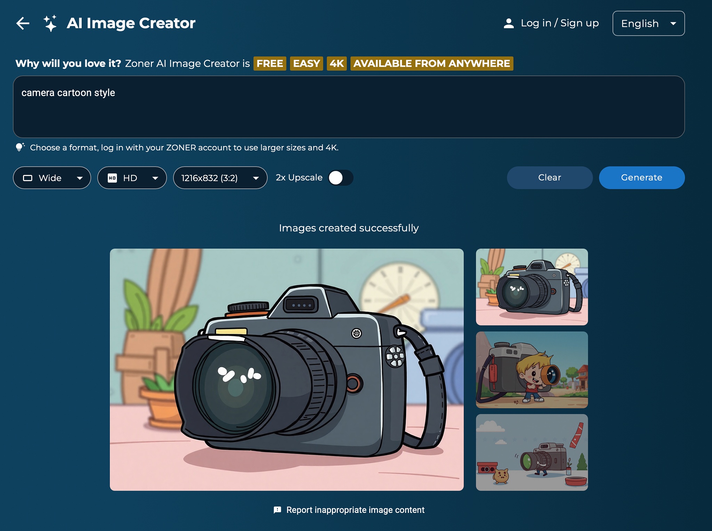712x531 pixels.
Task: Click the user profile icon
Action: point(509,23)
